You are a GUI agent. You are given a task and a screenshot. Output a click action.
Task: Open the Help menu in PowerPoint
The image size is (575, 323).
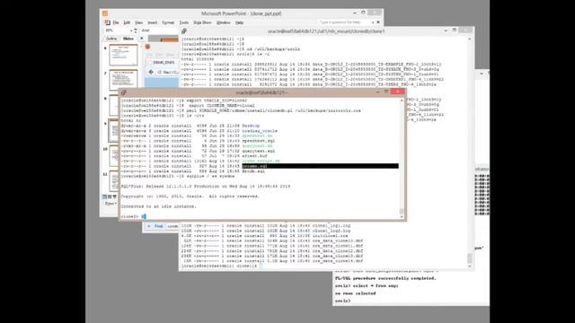tap(239, 22)
